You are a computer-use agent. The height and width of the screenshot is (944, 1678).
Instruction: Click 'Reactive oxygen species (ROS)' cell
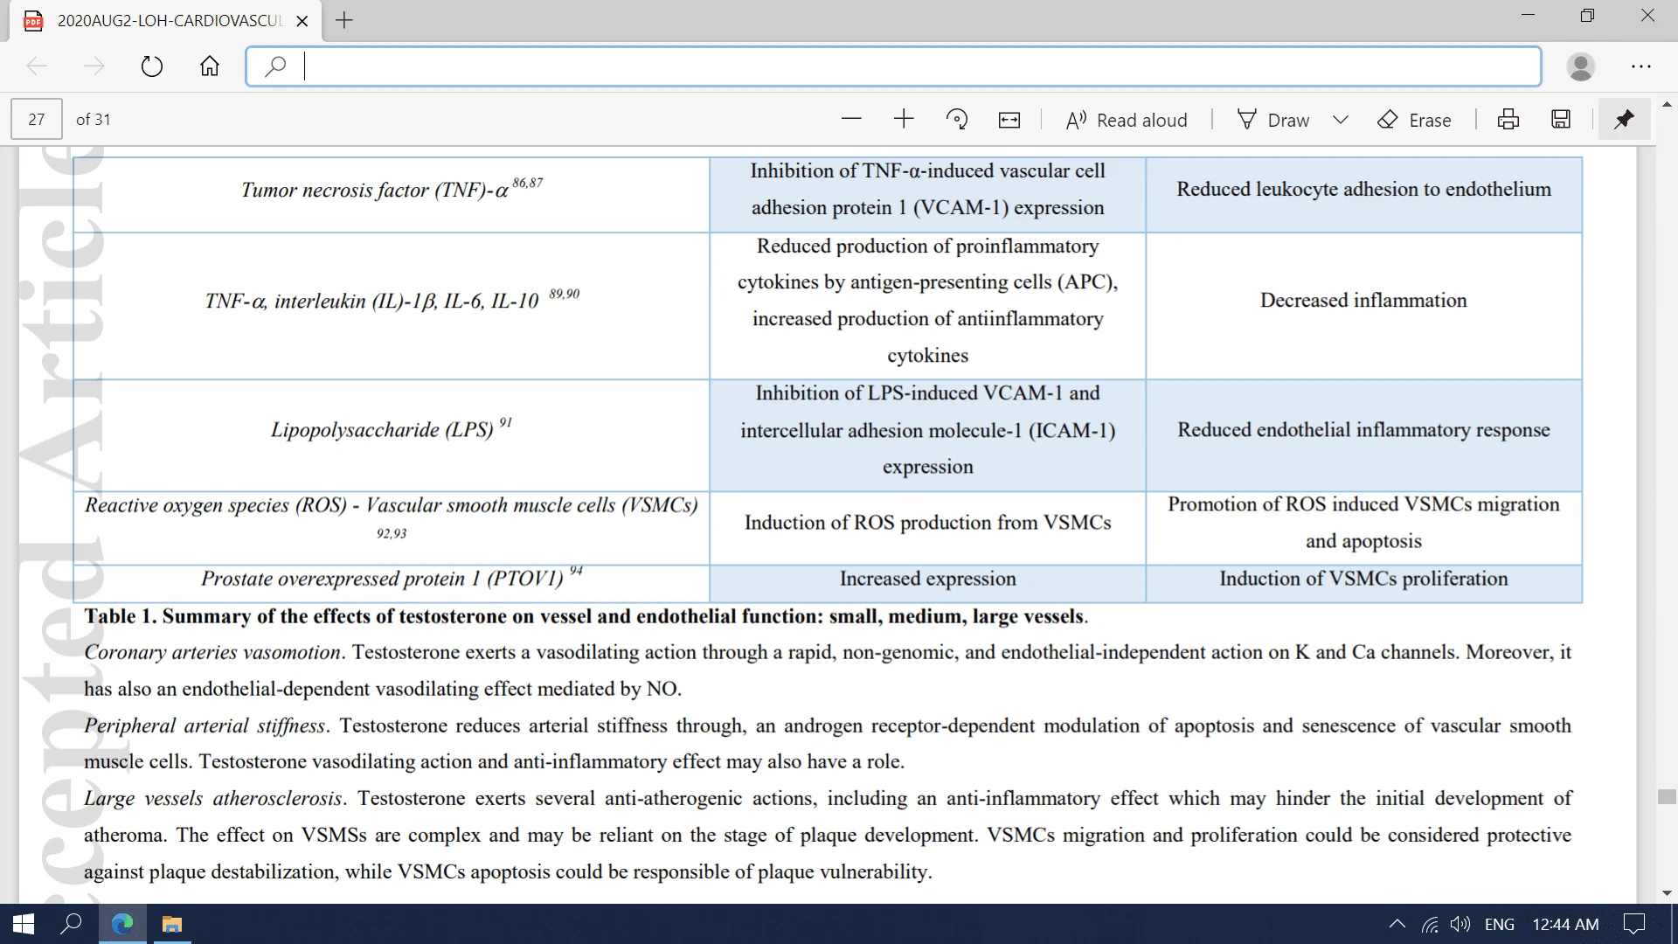[392, 527]
